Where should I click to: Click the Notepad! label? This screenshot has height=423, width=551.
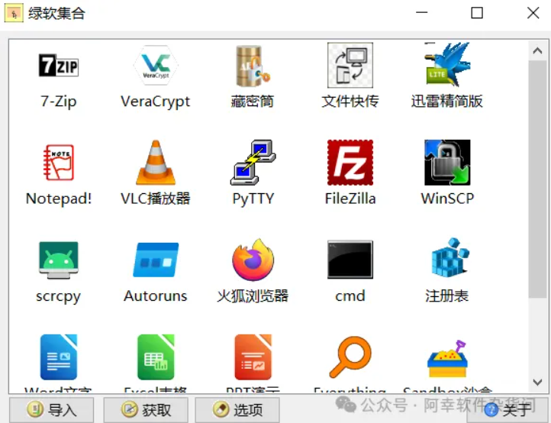click(x=59, y=199)
